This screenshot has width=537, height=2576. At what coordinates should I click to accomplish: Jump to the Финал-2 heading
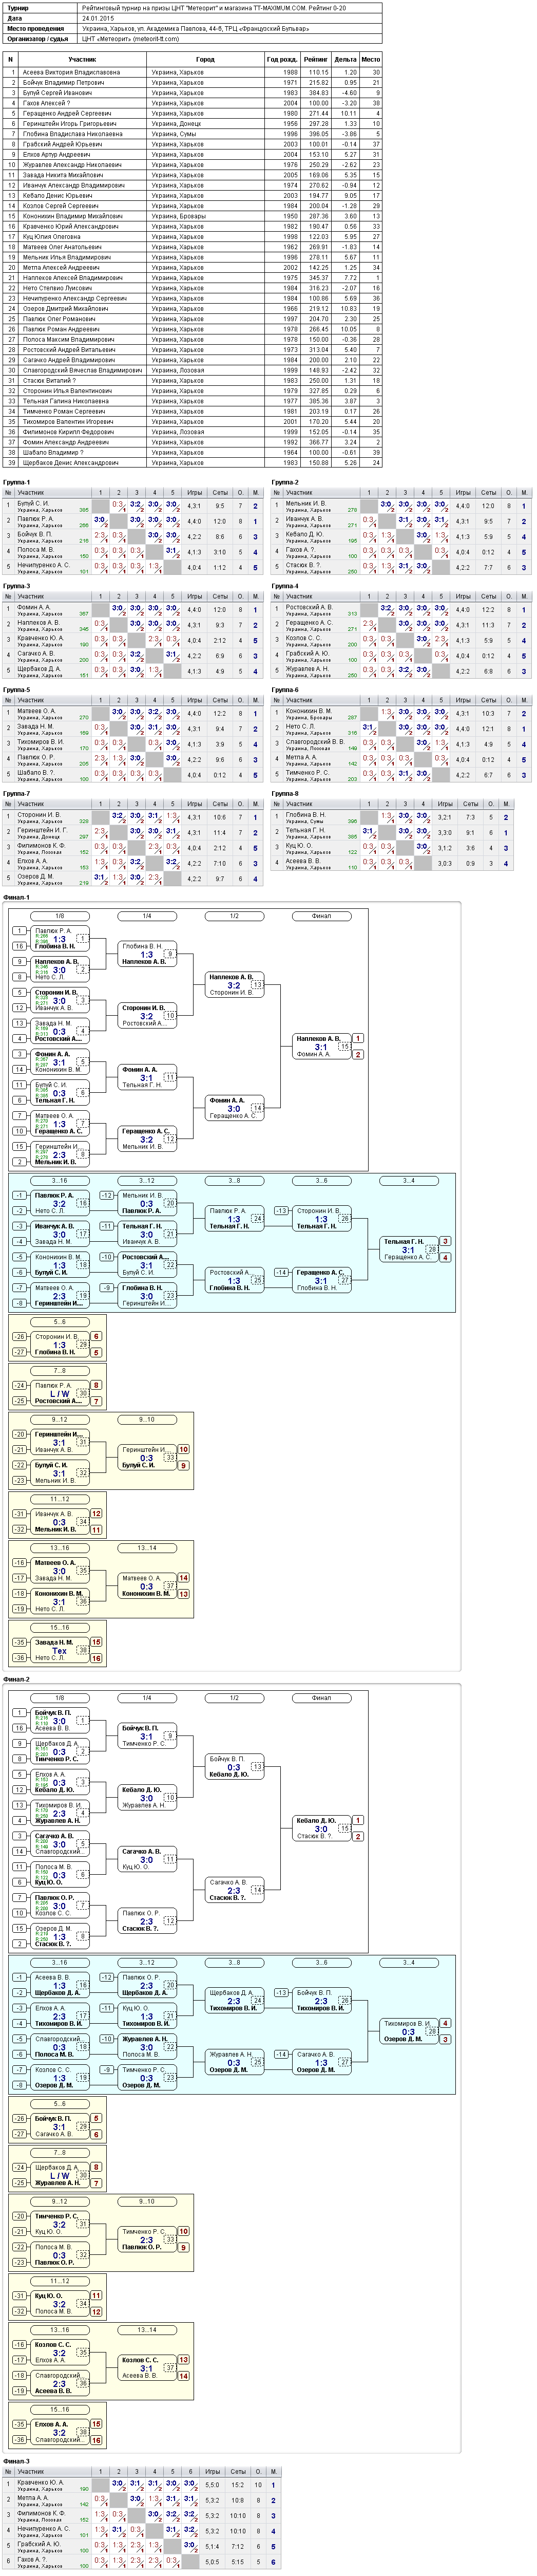tap(17, 1679)
